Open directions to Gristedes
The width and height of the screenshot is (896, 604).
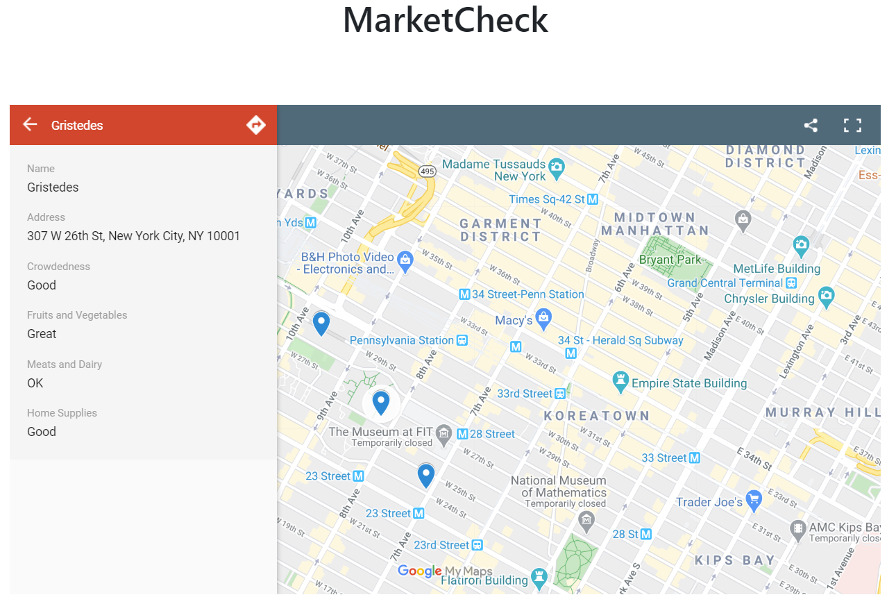pos(256,125)
